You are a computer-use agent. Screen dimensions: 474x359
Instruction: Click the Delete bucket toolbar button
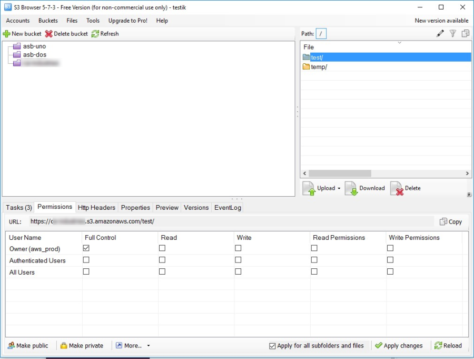click(x=66, y=34)
